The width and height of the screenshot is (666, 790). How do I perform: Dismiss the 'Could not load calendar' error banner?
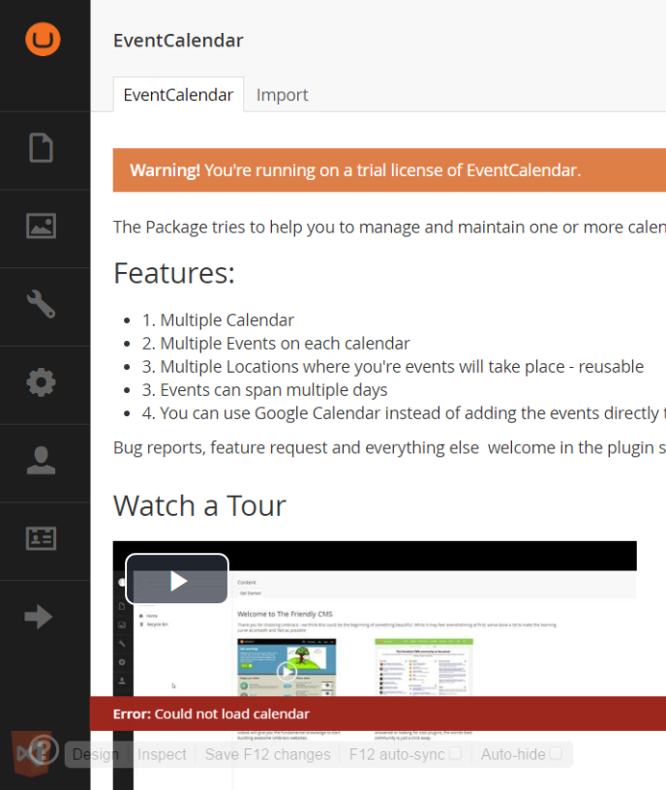pos(378,714)
